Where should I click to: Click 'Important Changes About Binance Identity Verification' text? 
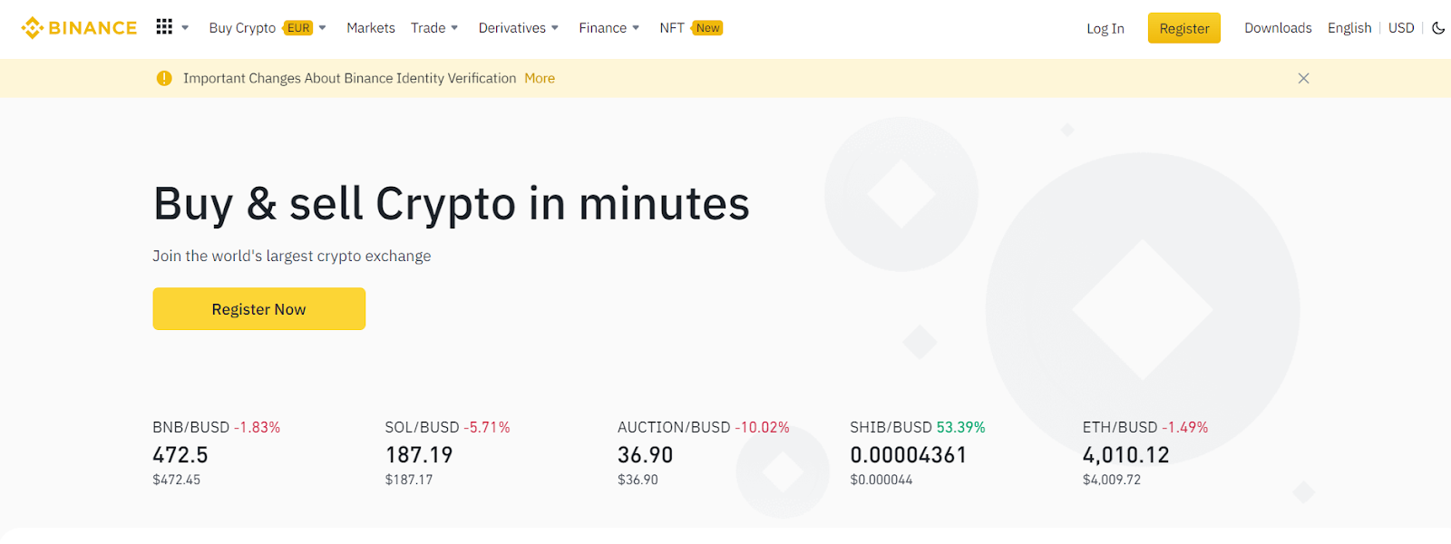(x=350, y=78)
